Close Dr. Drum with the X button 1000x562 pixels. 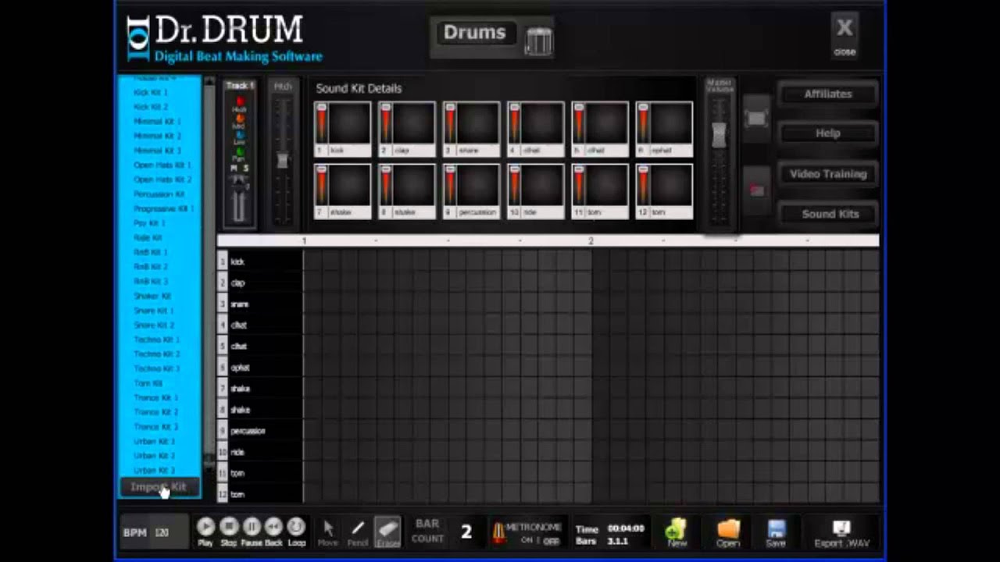pos(845,35)
